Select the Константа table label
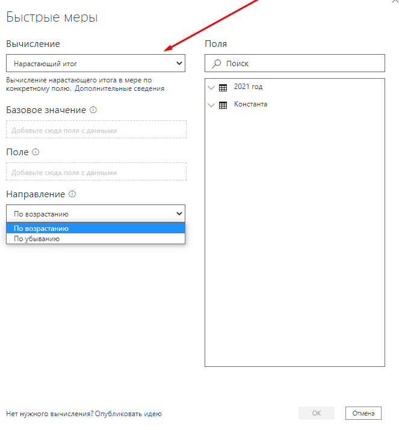The image size is (399, 430). [x=250, y=104]
